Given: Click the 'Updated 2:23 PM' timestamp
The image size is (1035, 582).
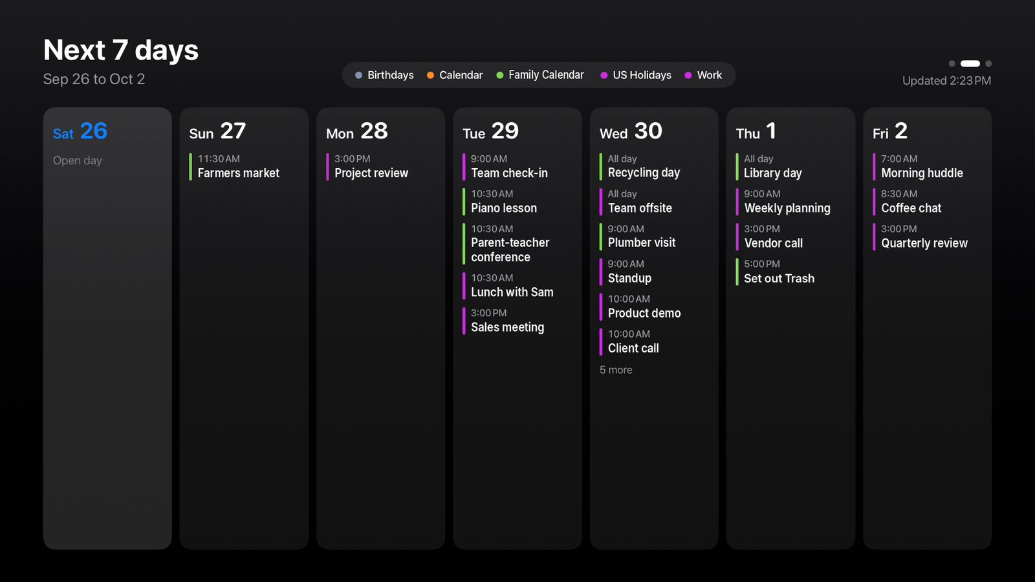Looking at the screenshot, I should 946,81.
